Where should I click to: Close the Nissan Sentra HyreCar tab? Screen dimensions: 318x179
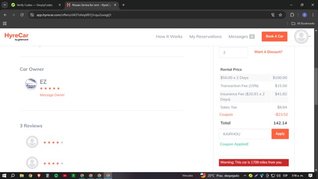(x=115, y=5)
